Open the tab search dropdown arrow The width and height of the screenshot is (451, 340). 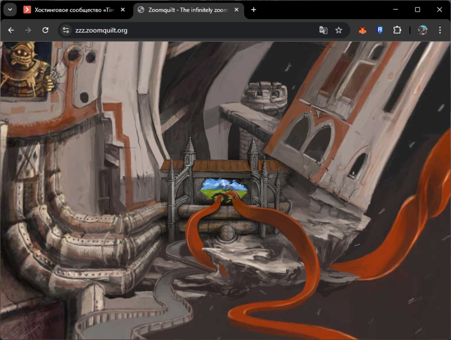point(10,10)
